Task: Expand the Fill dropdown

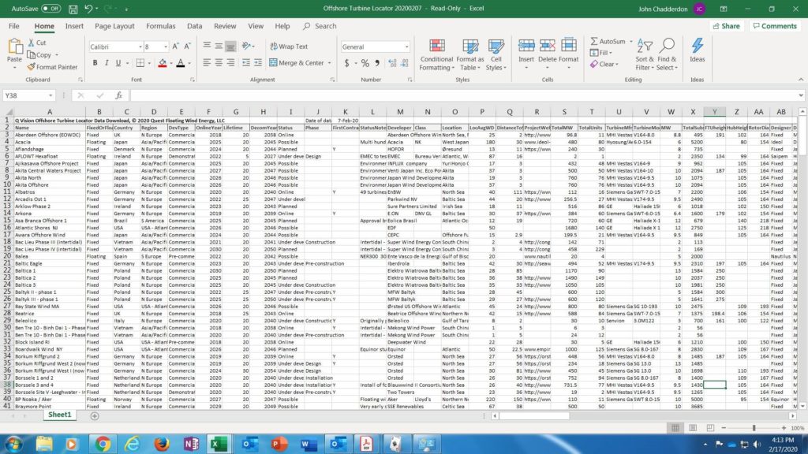Action: 611,53
